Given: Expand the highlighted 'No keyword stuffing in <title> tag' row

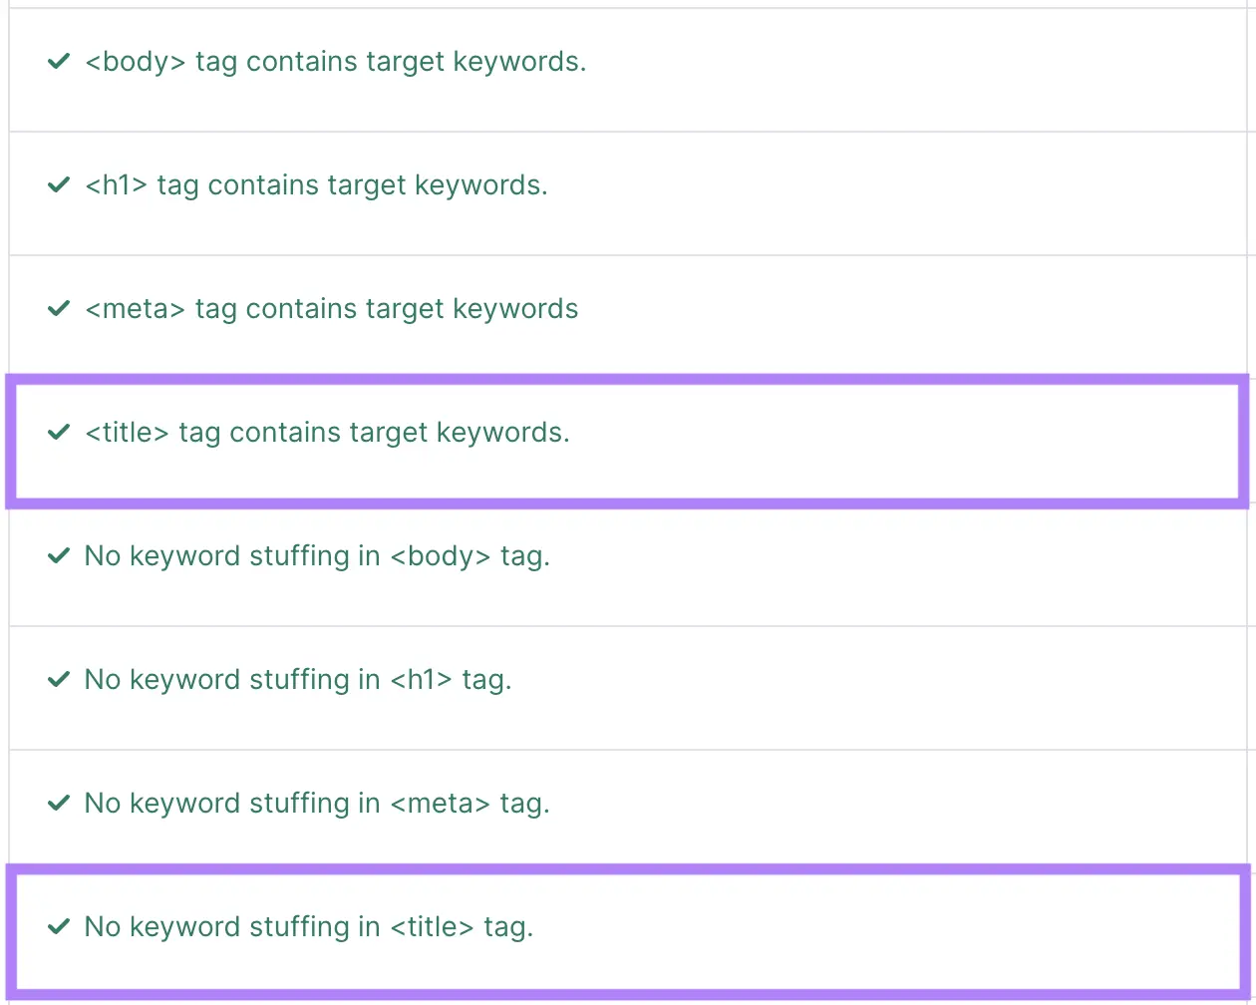Looking at the screenshot, I should pos(309,926).
